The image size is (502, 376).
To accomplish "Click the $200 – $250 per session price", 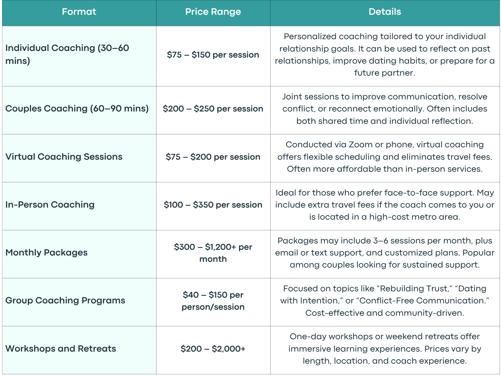I will coord(213,109).
